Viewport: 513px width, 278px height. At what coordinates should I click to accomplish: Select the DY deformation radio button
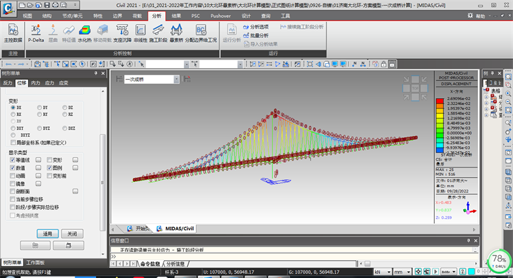tap(39, 108)
